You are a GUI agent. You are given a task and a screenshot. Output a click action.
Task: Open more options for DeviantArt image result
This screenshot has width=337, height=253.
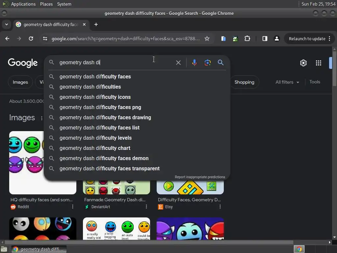146,207
